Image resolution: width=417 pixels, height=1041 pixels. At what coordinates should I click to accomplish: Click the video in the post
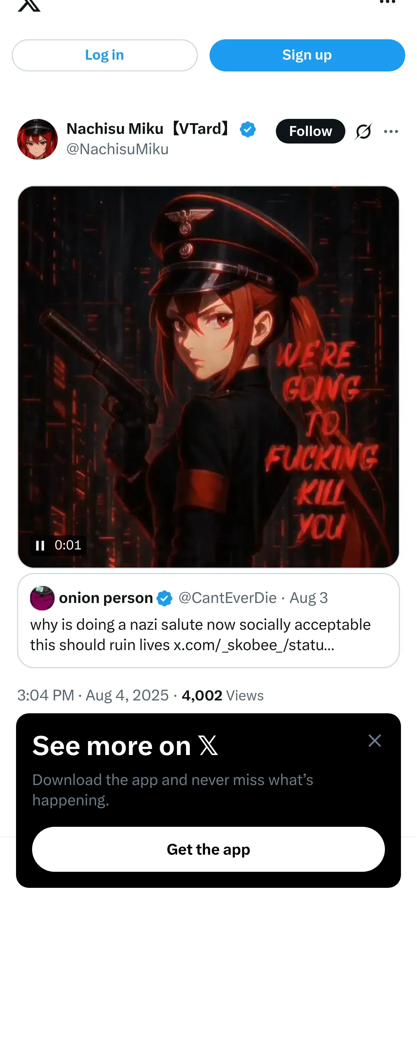tap(208, 377)
